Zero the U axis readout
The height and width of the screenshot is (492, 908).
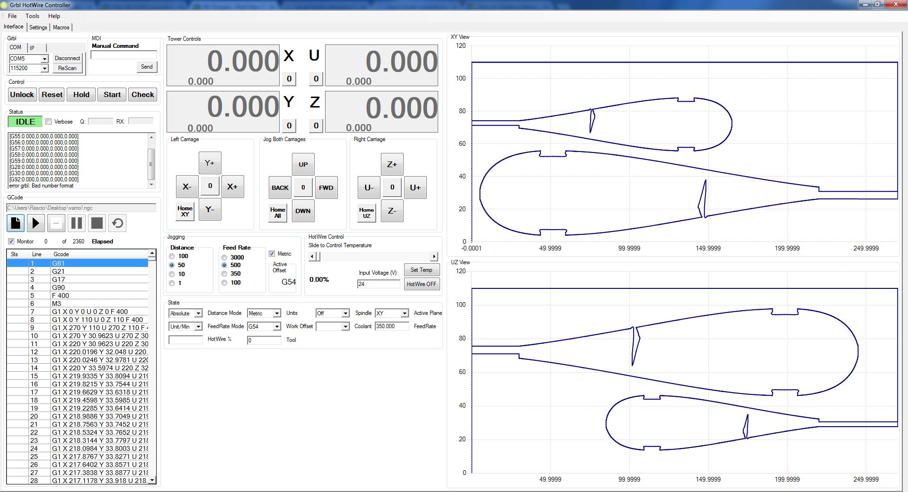click(316, 79)
